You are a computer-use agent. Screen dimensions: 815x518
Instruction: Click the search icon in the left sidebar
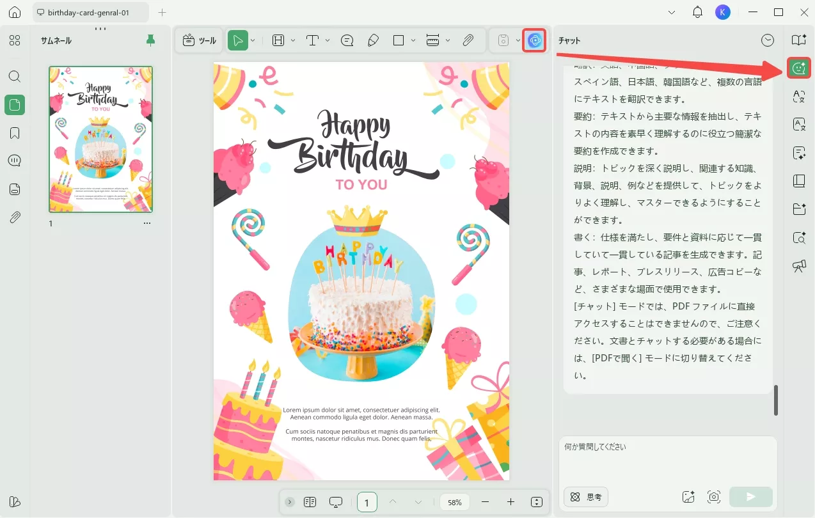pyautogui.click(x=15, y=77)
